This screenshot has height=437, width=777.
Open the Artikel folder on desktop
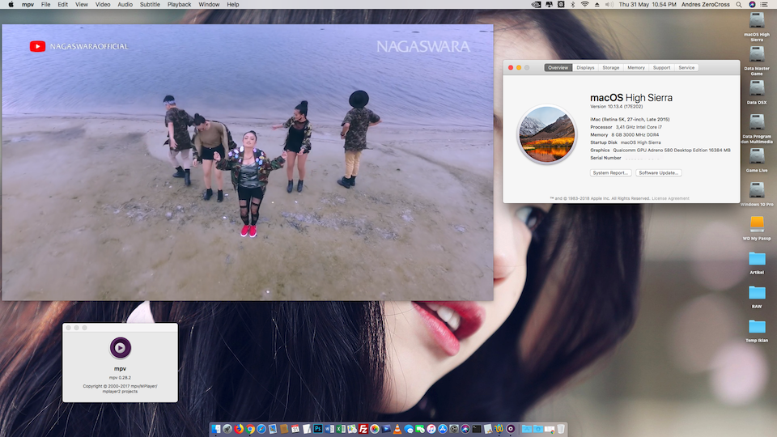coord(757,262)
